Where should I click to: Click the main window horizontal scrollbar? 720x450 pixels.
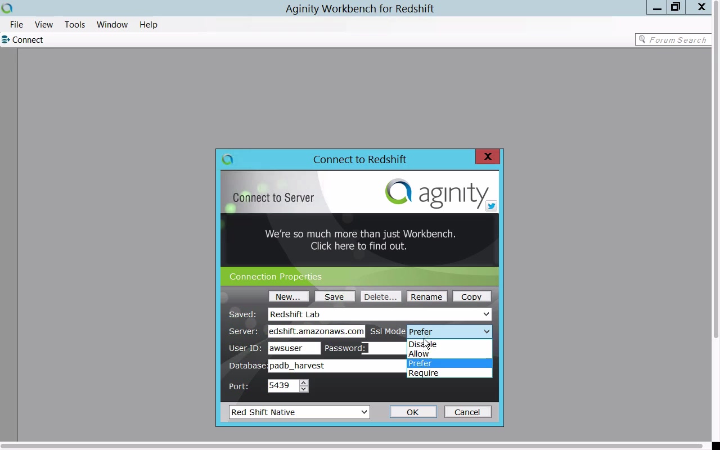click(x=352, y=446)
